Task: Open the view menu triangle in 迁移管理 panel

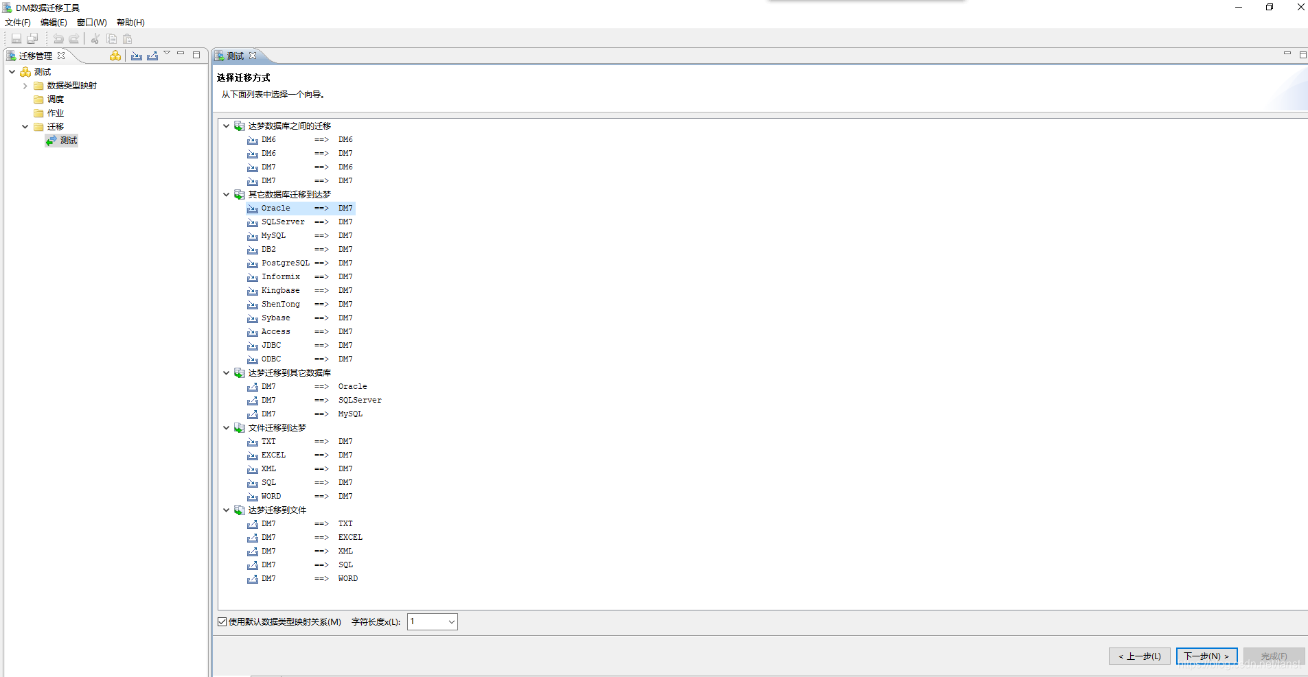Action: [x=167, y=54]
